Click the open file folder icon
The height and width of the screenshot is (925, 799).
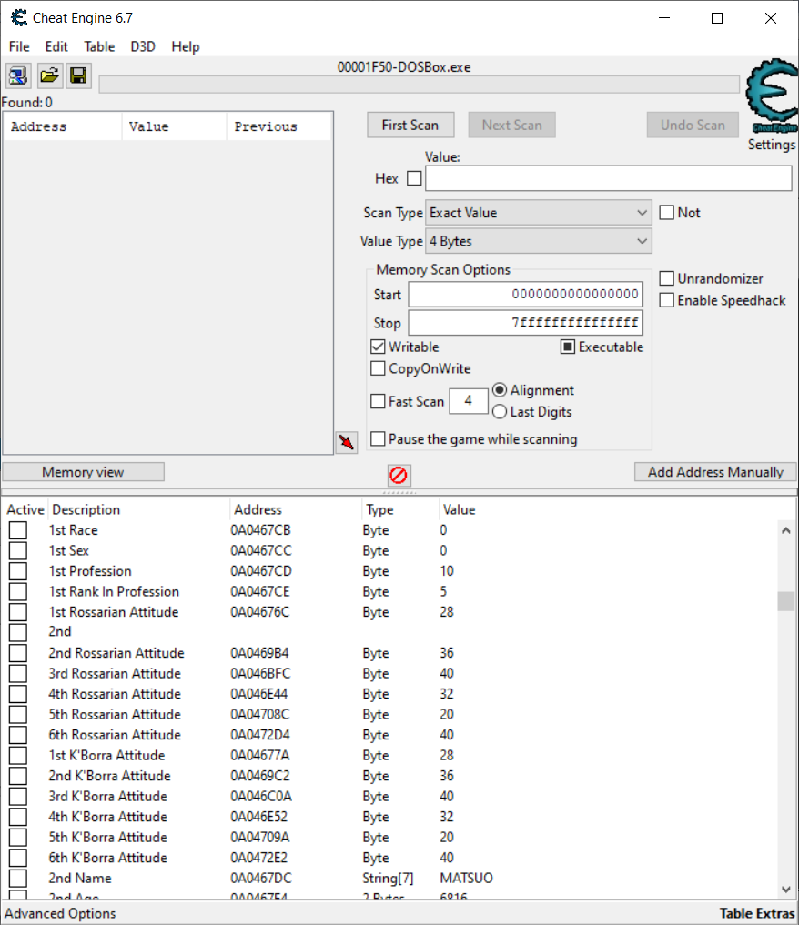click(49, 75)
